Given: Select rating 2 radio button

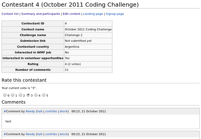Looking at the screenshot, I should (20, 95).
